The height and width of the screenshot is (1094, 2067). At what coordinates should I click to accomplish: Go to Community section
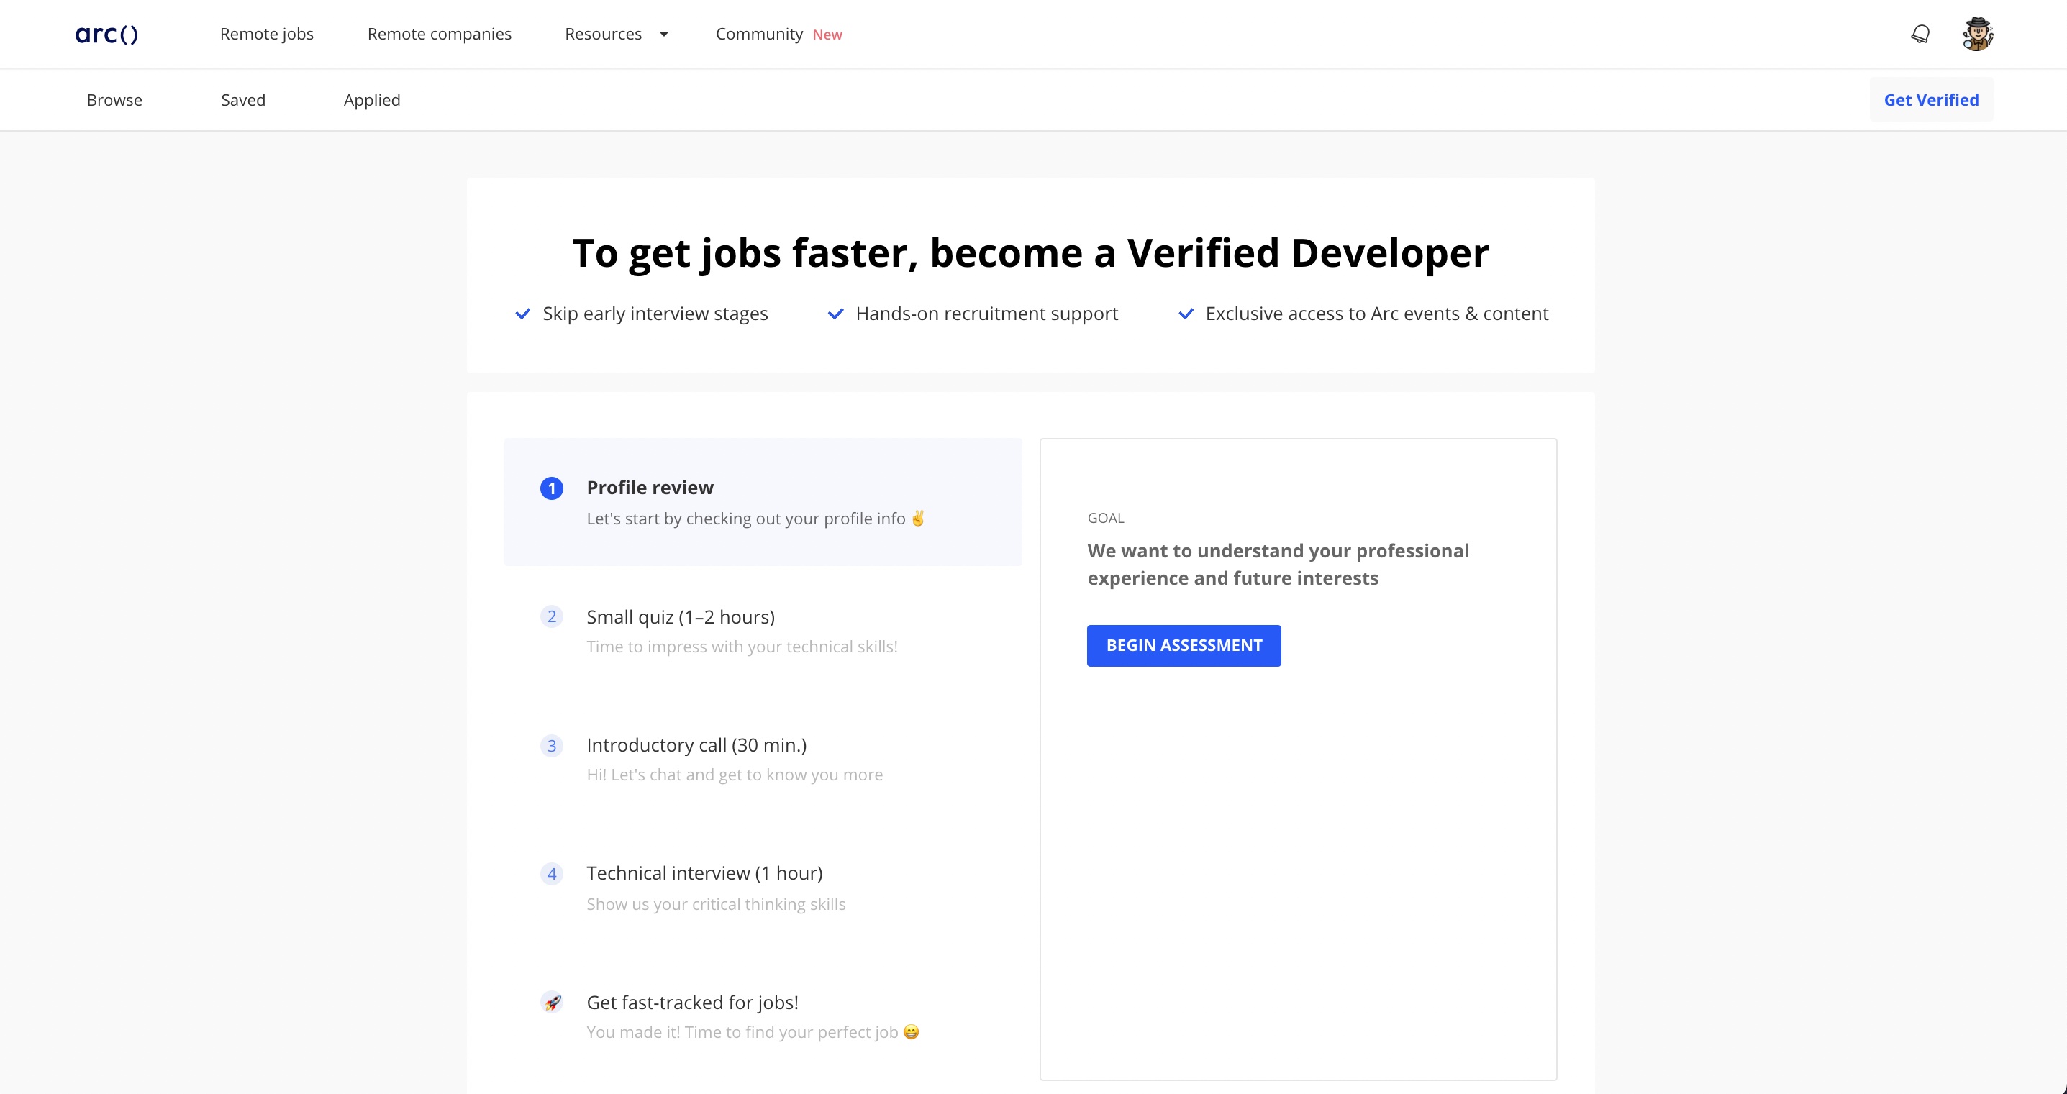point(759,35)
